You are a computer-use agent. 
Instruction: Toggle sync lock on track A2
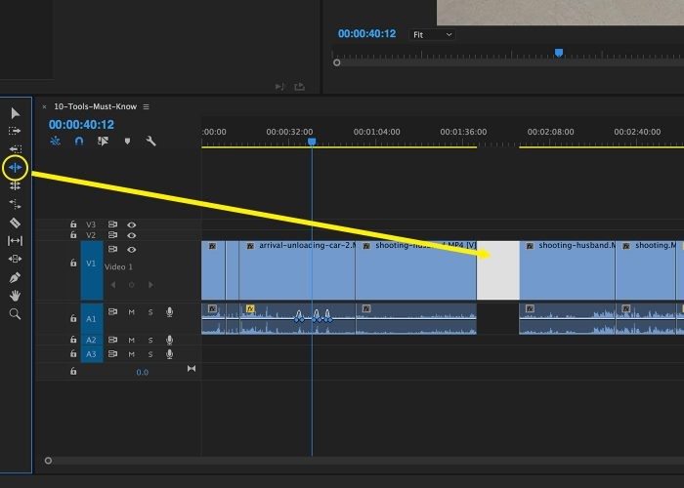[x=112, y=340]
